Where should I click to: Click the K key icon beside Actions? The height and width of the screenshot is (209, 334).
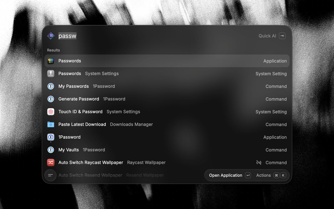[283, 175]
